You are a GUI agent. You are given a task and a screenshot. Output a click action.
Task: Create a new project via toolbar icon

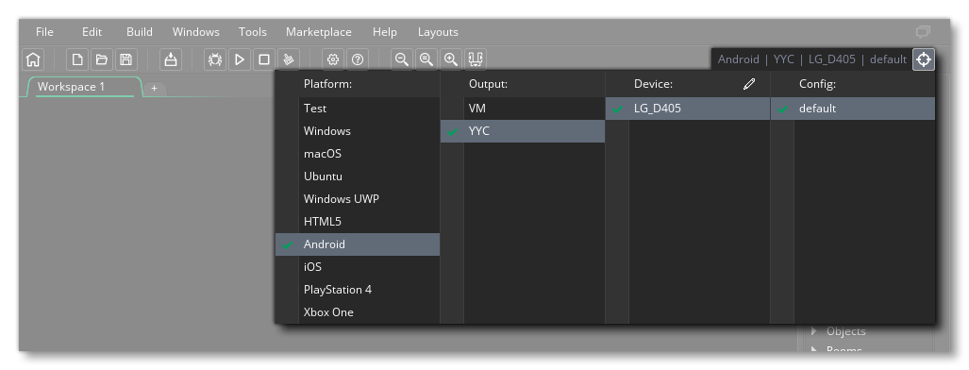77,59
